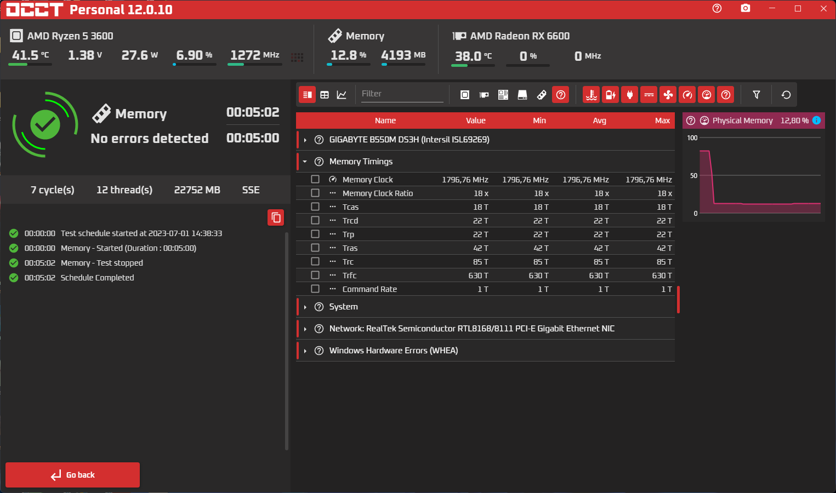Click the 'Schedule Completed' log entry

click(x=97, y=278)
